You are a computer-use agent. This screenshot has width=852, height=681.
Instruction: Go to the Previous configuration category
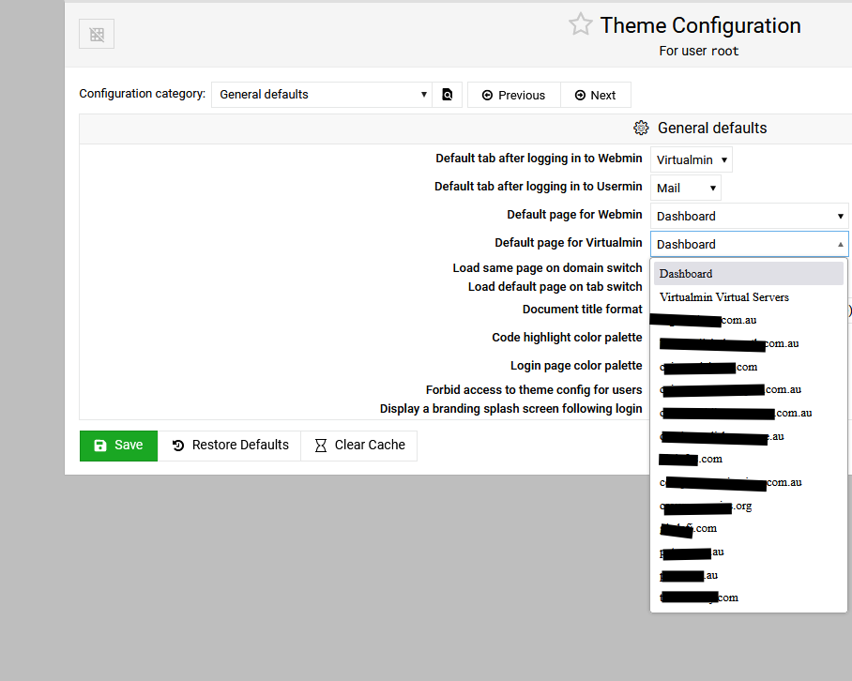pos(514,95)
